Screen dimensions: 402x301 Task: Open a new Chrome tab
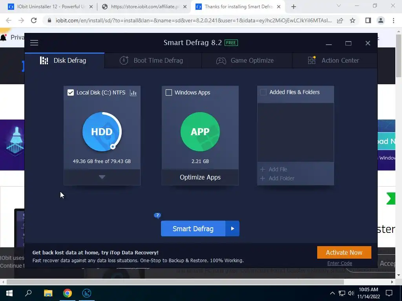294,7
